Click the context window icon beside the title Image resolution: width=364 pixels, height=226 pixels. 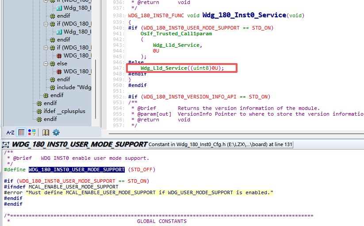[5, 145]
